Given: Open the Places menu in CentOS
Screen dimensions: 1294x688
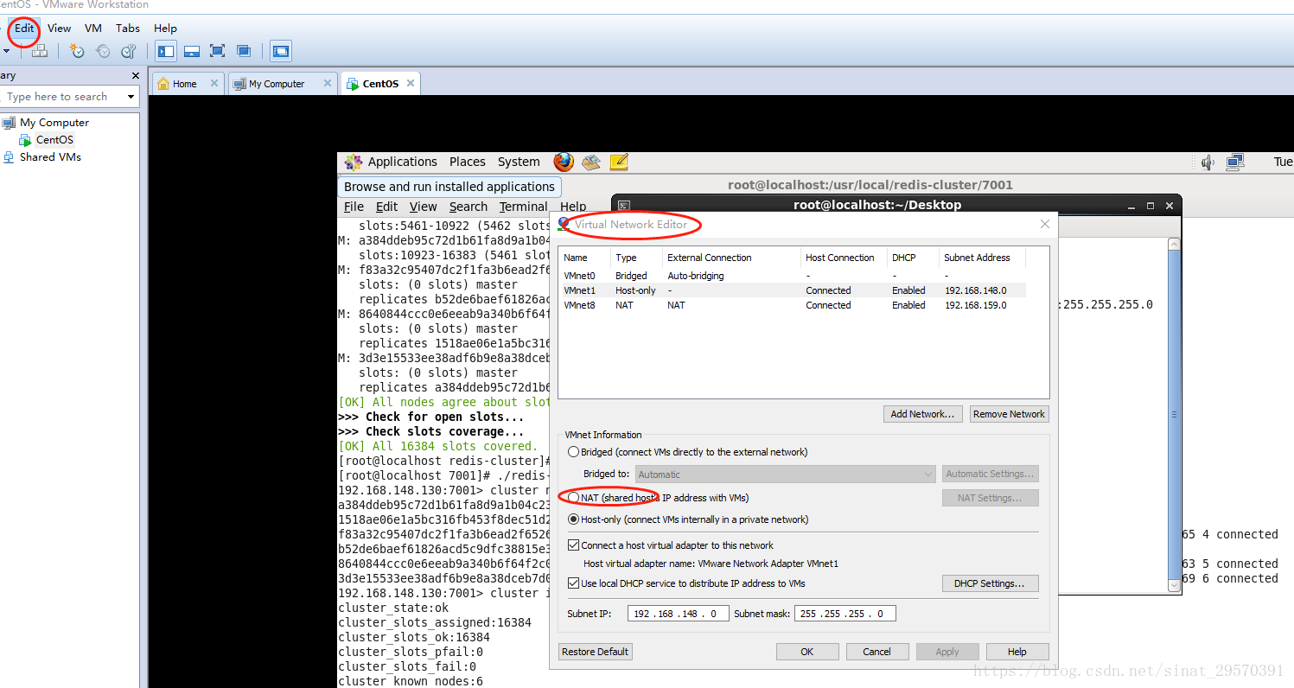Looking at the screenshot, I should [468, 162].
